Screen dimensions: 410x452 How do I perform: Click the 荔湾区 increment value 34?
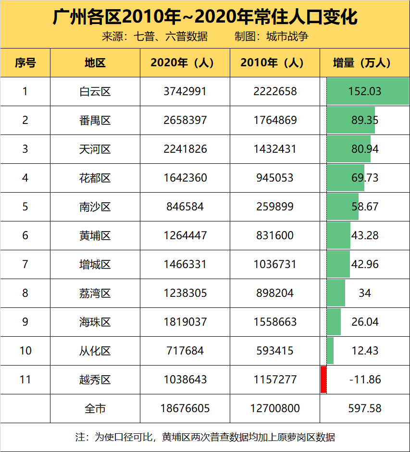pos(365,293)
